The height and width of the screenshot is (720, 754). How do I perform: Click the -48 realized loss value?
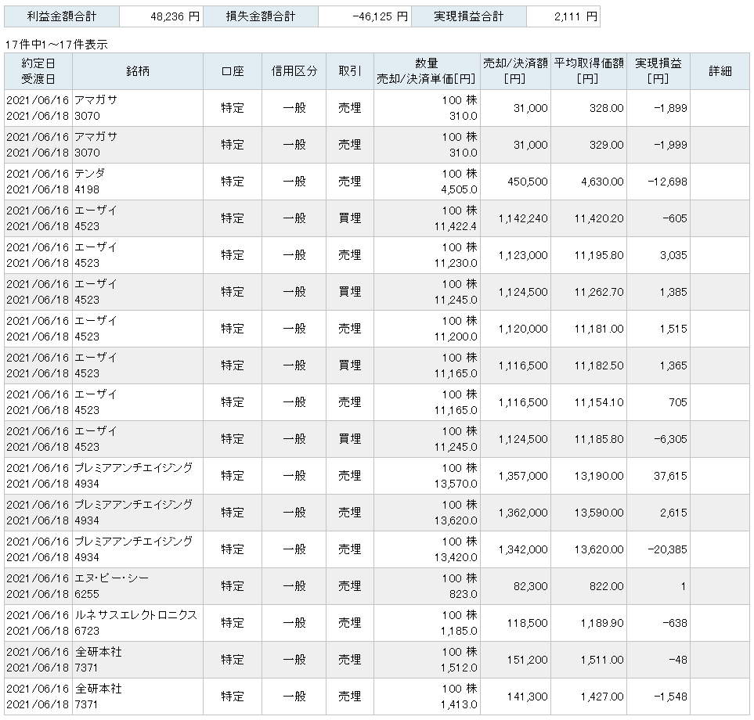[678, 660]
